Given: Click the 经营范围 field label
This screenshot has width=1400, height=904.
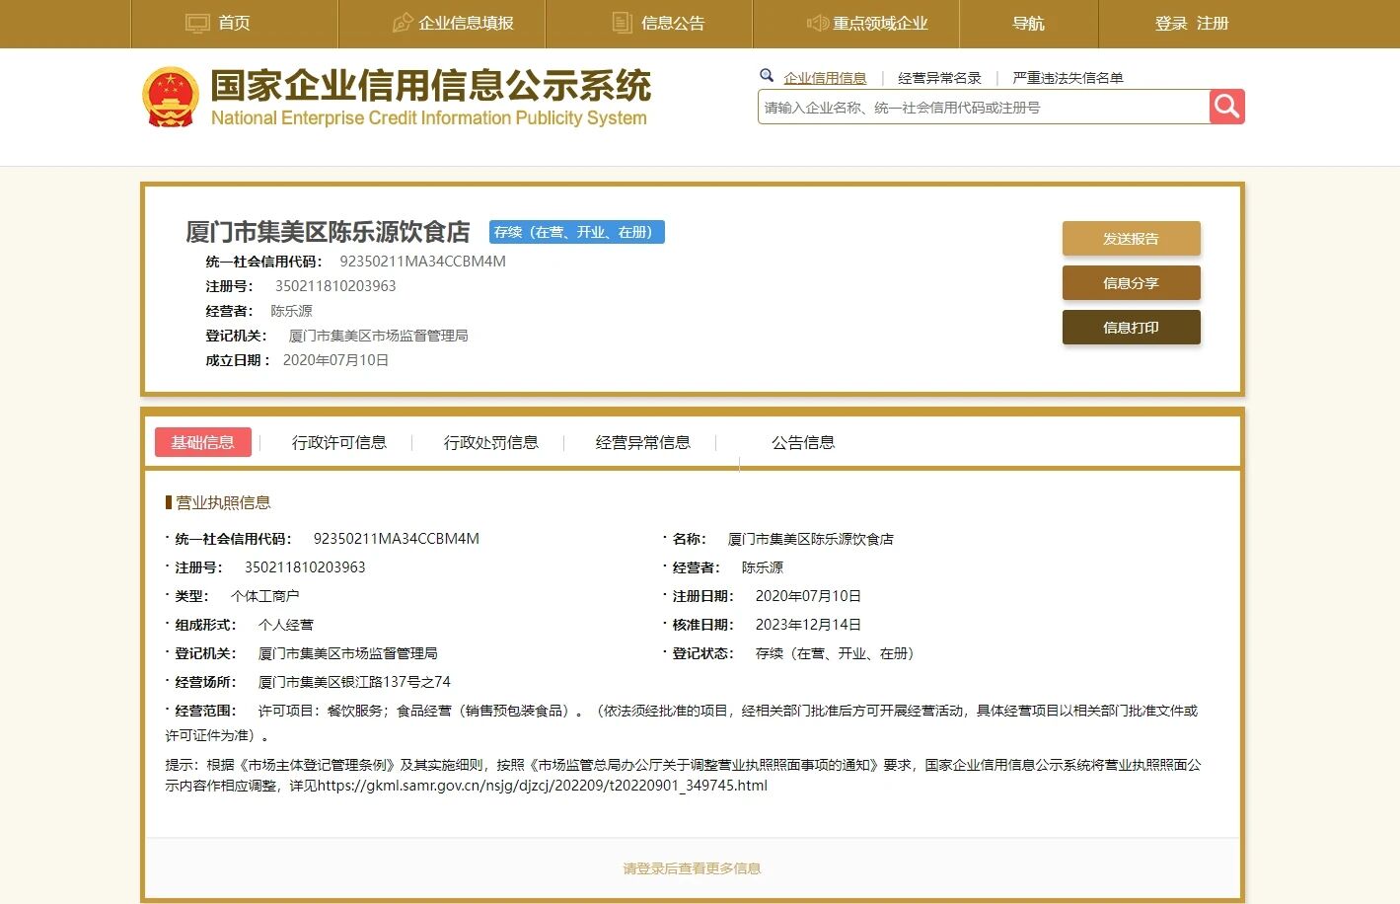Looking at the screenshot, I should pos(205,711).
